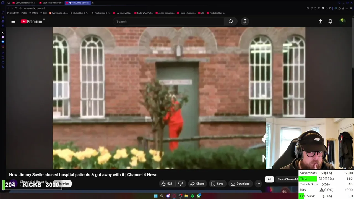Toggle the ad blocker shield icon

tap(323, 8)
